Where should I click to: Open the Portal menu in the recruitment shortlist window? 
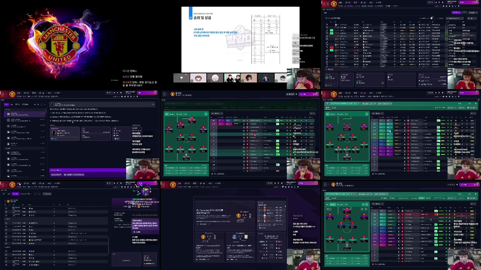340,3
